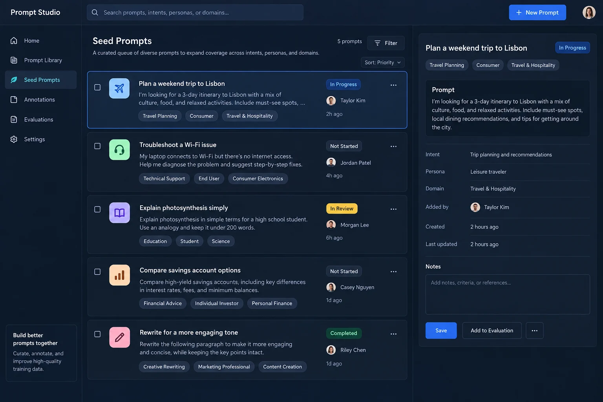Image resolution: width=603 pixels, height=402 pixels.
Task: Open Settings via the gear icon in the sidebar
Action: point(14,139)
